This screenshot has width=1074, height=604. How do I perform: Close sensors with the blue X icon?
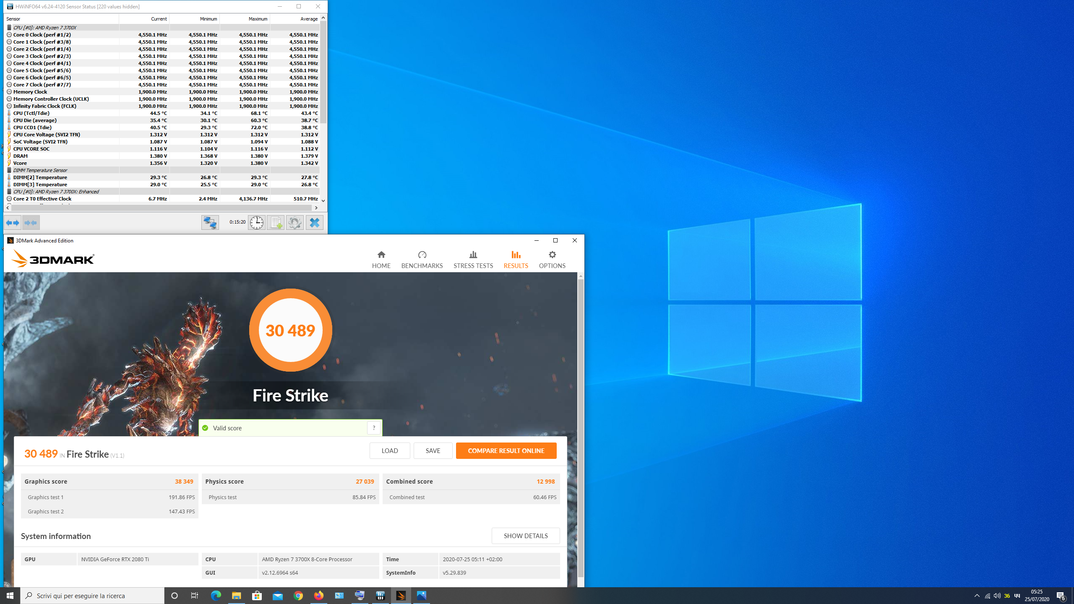(314, 223)
